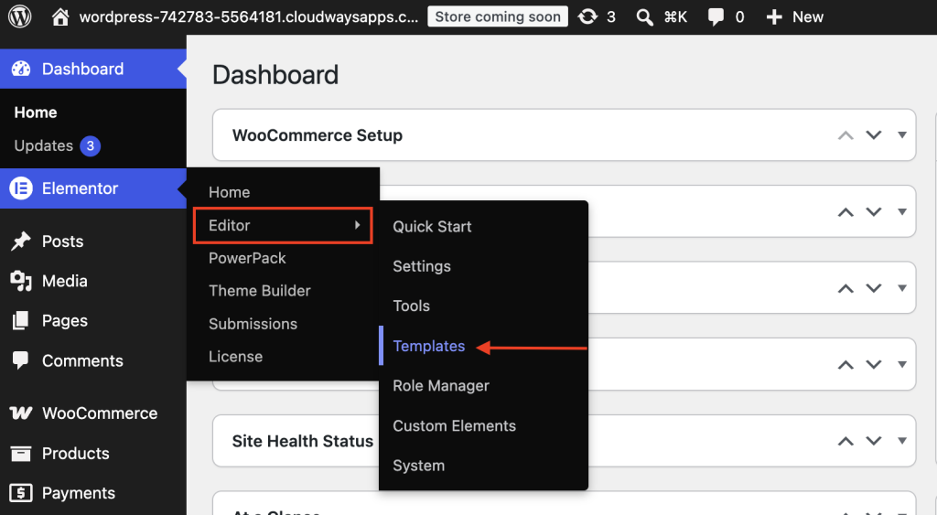Toggle the WooCommerce Setup panel
The image size is (937, 515).
point(902,135)
